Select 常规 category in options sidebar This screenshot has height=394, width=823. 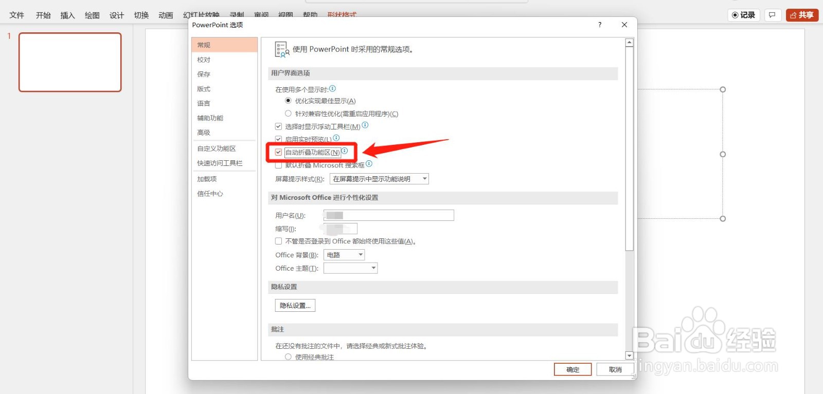click(224, 45)
